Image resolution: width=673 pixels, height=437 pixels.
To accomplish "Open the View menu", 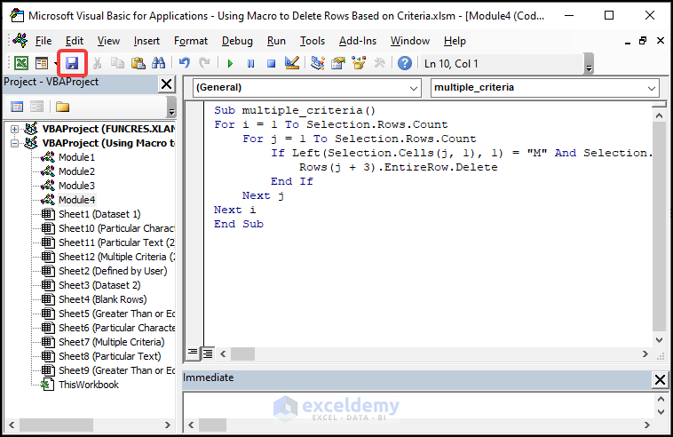I will 108,41.
